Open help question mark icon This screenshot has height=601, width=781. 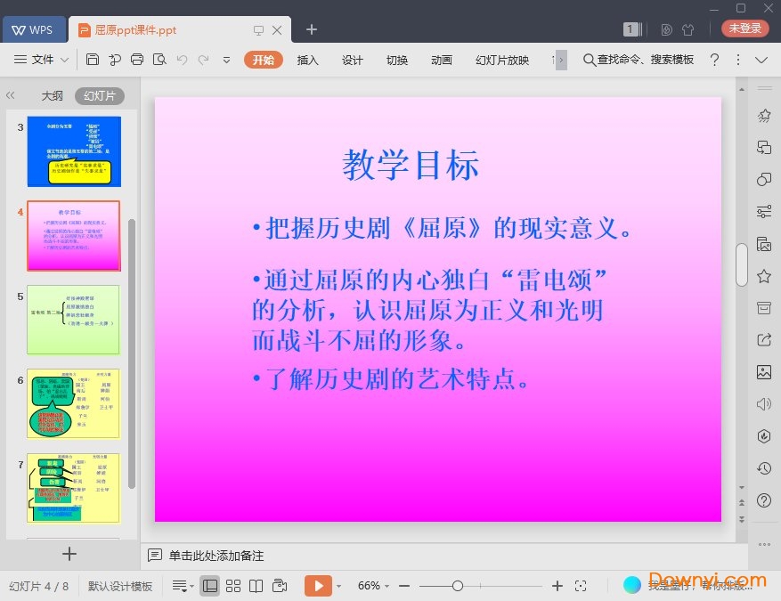click(x=714, y=60)
